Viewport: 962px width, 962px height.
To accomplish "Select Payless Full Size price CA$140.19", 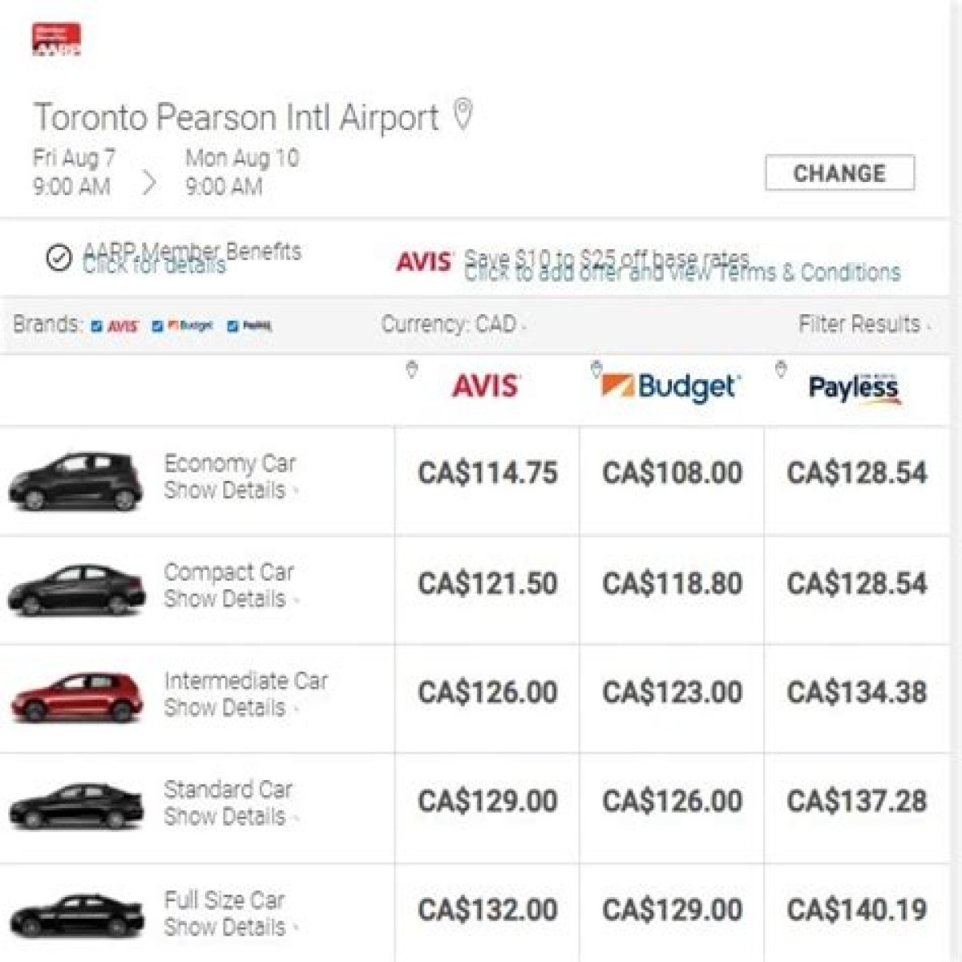I will click(857, 910).
